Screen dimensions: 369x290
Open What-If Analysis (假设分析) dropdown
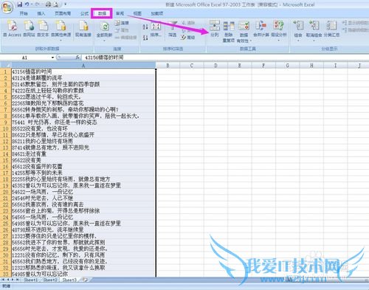(x=279, y=30)
